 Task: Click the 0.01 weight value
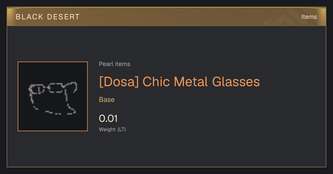108,118
